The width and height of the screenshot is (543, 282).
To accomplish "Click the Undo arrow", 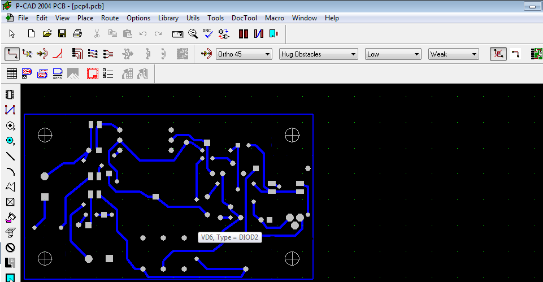I will [x=143, y=33].
